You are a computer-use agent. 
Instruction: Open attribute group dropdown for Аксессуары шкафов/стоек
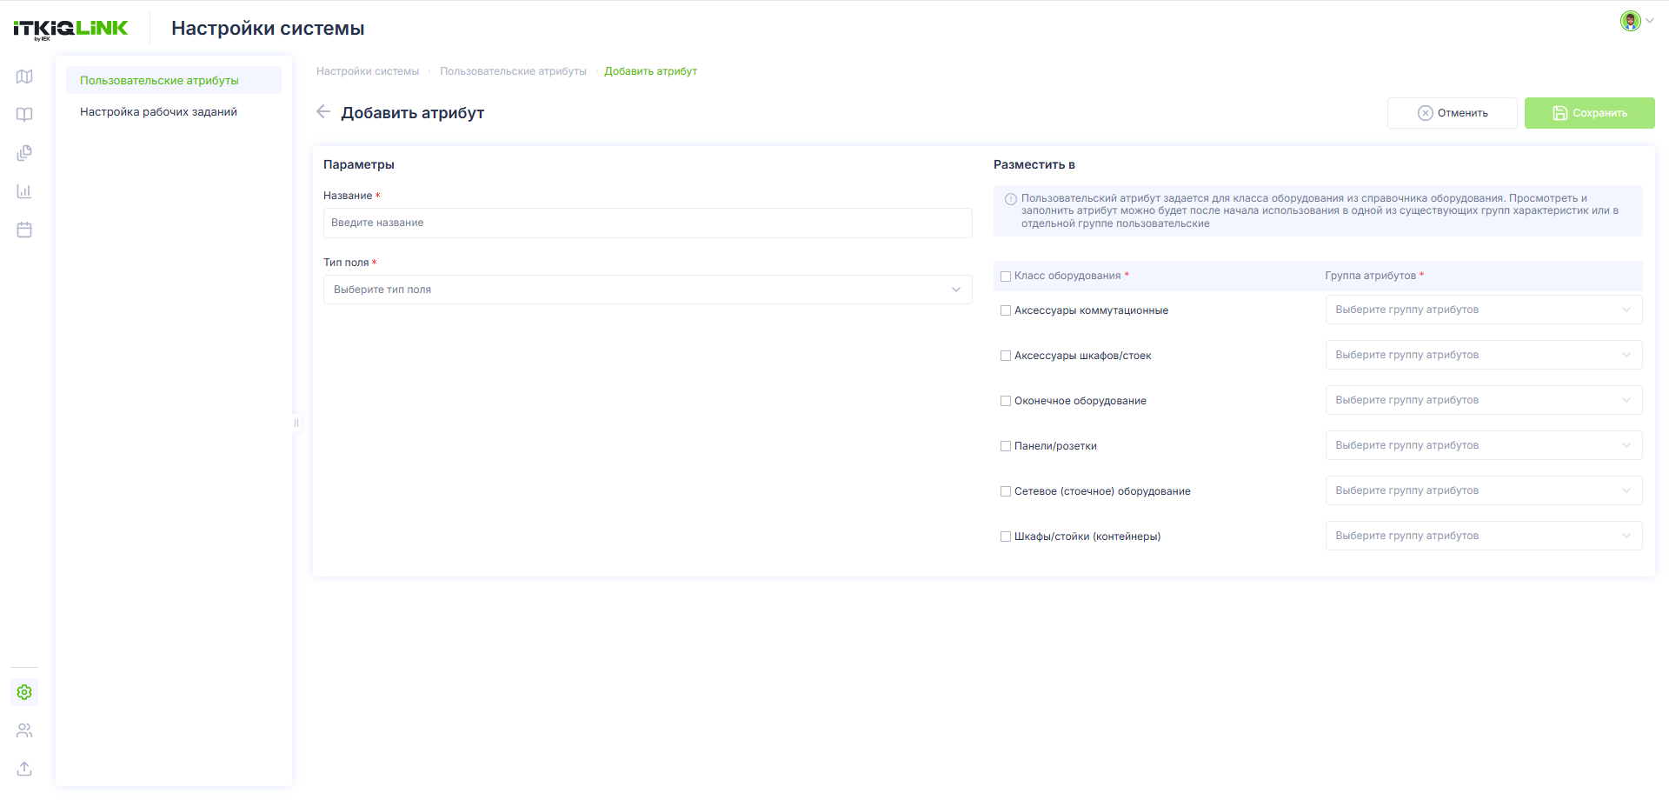coord(1484,355)
